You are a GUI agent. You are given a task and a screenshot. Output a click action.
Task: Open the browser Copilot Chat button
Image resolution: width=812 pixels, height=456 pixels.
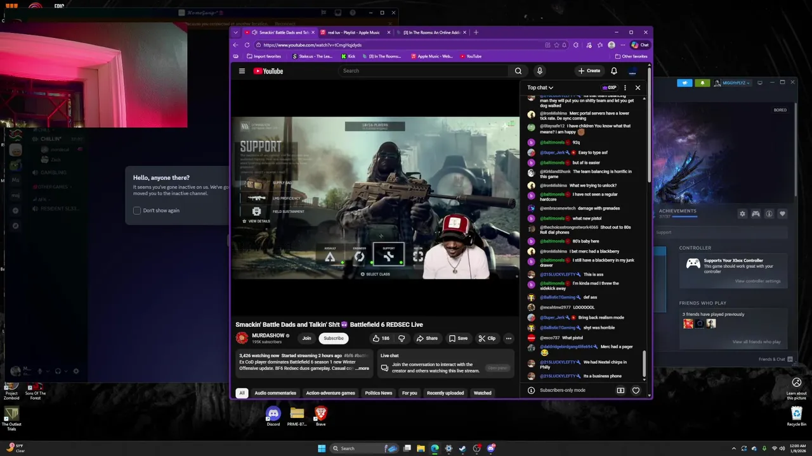coord(639,45)
